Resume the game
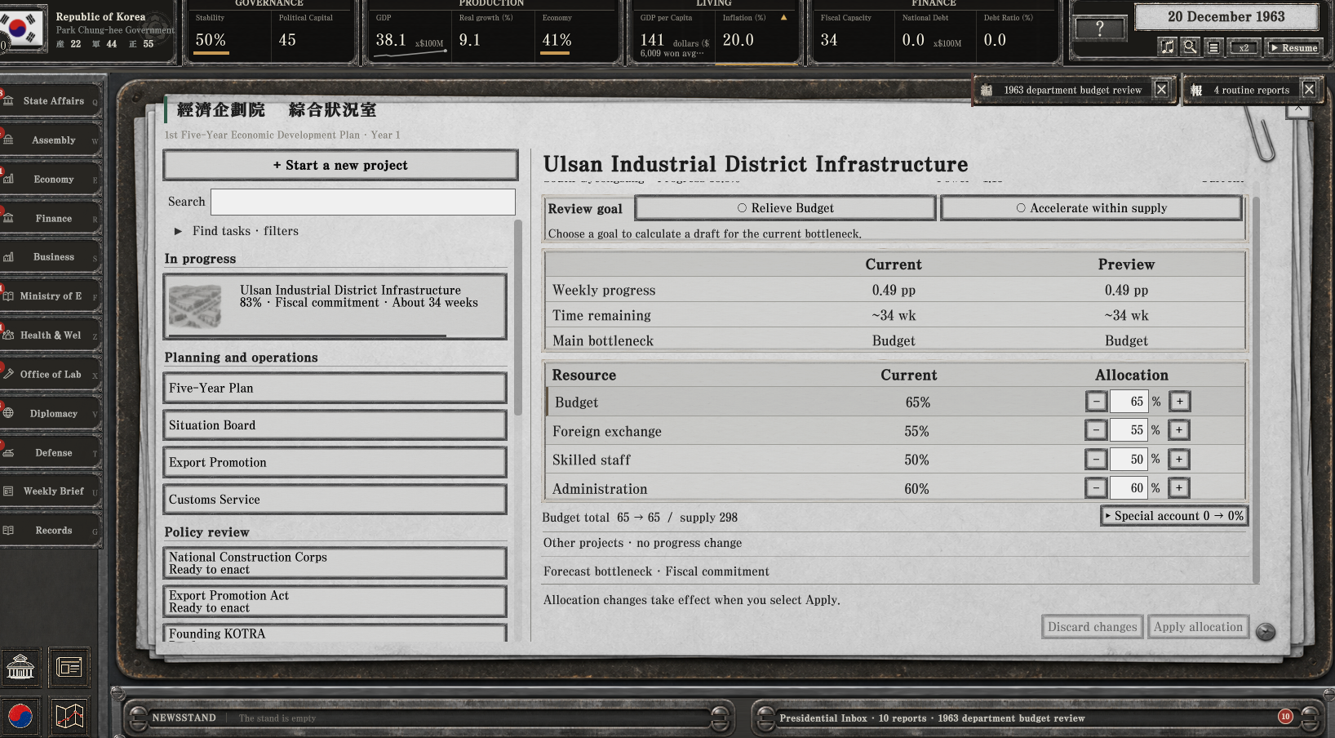Viewport: 1335px width, 738px height. 1293,47
